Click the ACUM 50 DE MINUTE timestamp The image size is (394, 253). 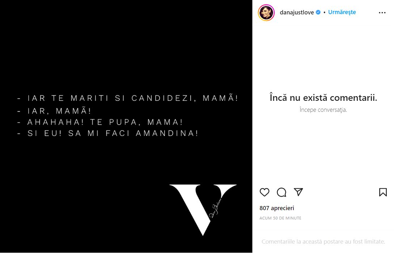pos(280,218)
